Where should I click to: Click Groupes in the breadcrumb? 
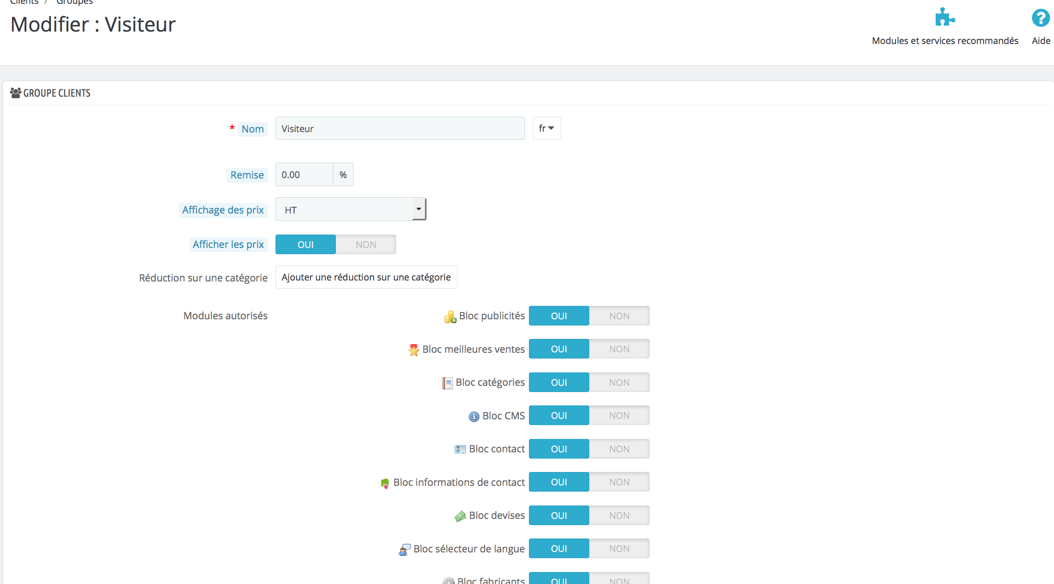coord(75,2)
